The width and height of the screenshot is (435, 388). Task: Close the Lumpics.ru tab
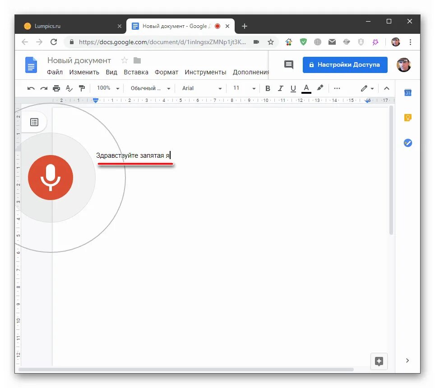[x=120, y=26]
